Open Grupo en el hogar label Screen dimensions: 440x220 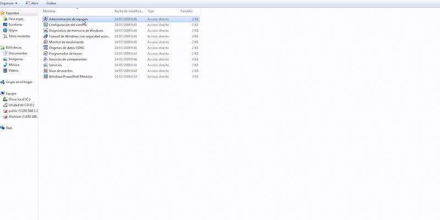click(x=19, y=82)
